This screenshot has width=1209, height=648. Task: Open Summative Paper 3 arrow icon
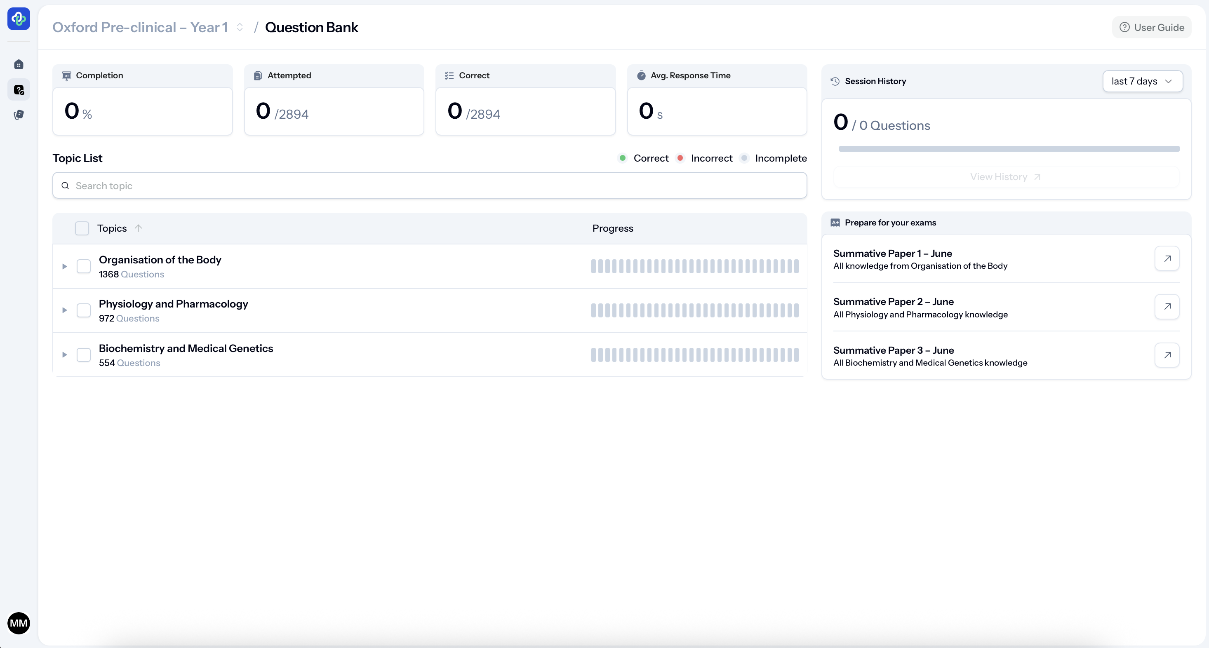(1167, 355)
